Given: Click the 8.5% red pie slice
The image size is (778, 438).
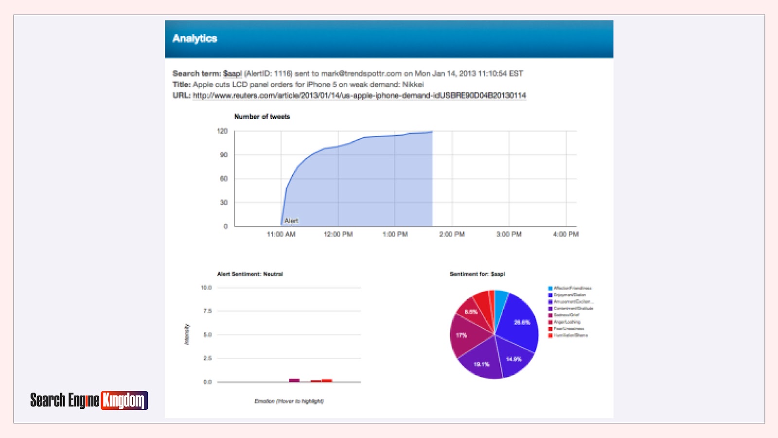Looking at the screenshot, I should (x=471, y=311).
